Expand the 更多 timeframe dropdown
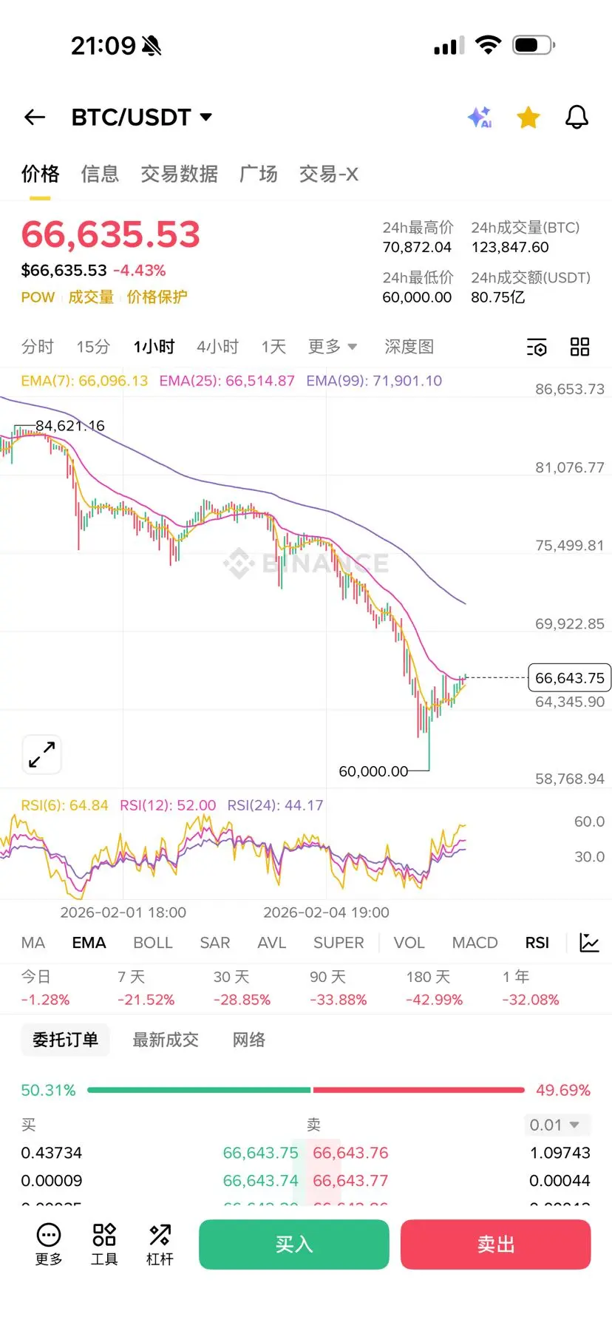Viewport: 612px width, 1331px height. pos(333,347)
